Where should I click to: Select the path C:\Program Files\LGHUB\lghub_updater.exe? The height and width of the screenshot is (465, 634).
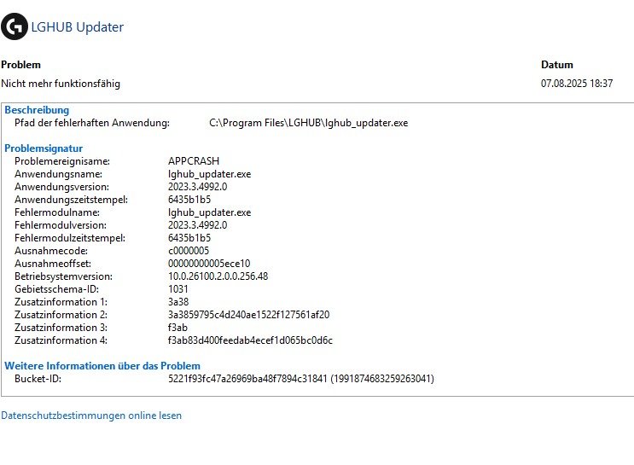click(x=309, y=123)
